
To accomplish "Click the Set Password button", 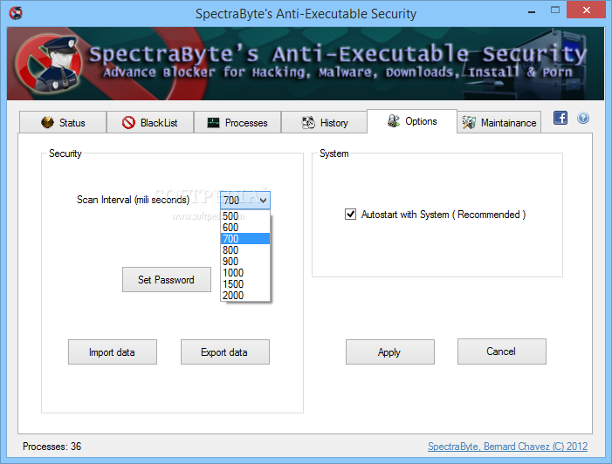I will click(167, 280).
